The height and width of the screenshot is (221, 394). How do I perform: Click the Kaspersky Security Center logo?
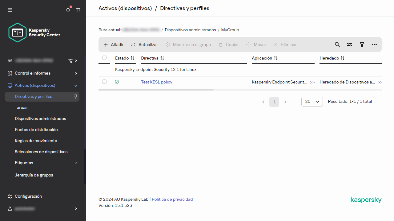pyautogui.click(x=34, y=33)
